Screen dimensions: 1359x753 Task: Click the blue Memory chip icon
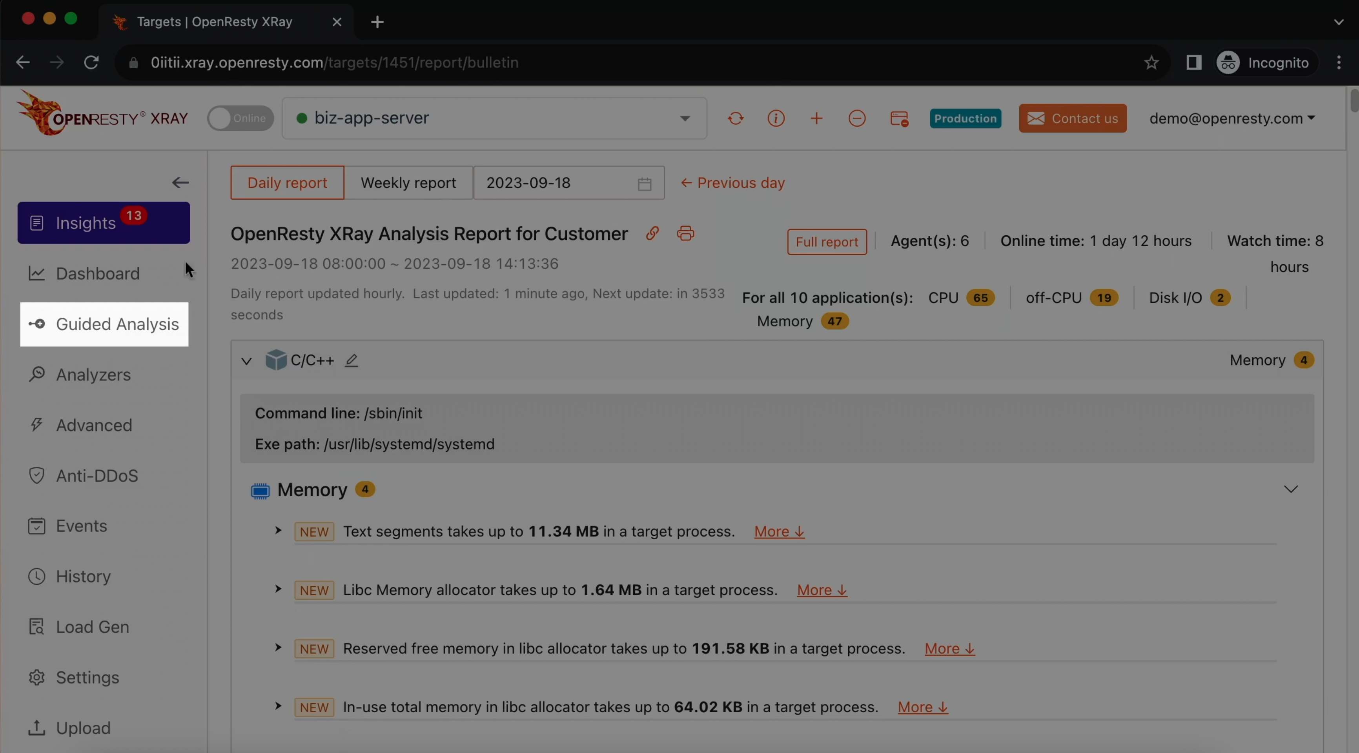point(260,491)
